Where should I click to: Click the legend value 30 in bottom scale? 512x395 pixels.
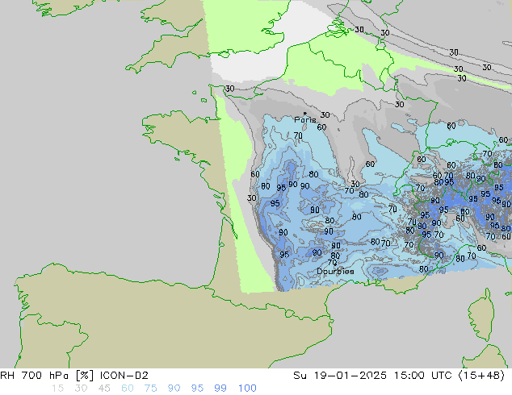[81, 389]
